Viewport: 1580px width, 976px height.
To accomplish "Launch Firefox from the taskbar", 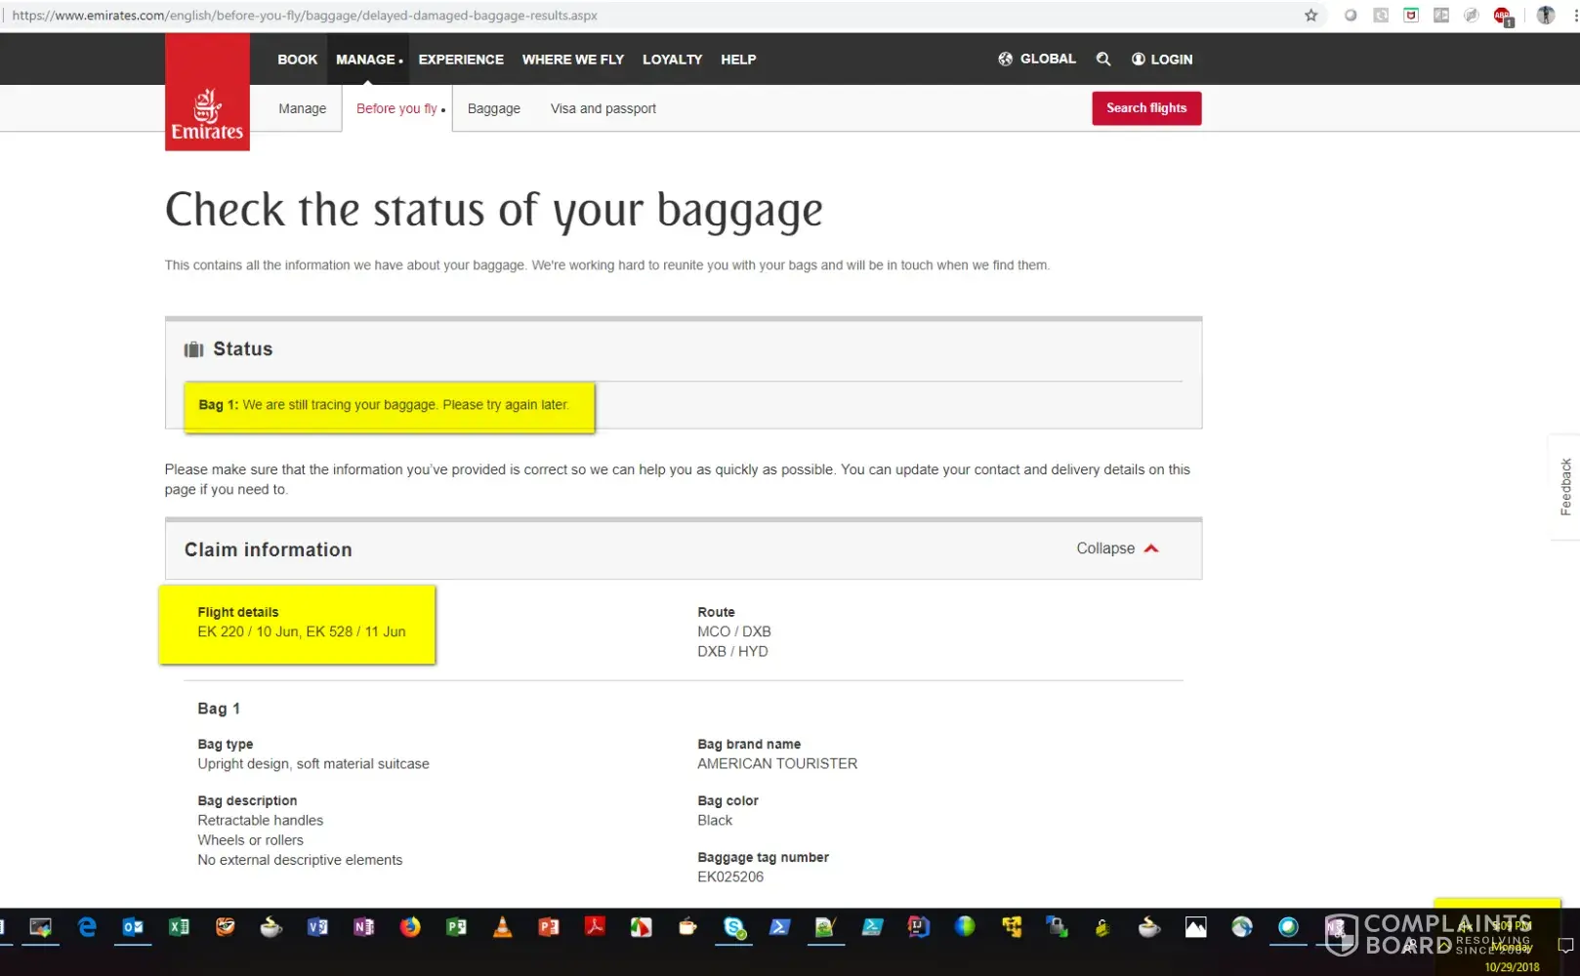I will click(x=410, y=927).
